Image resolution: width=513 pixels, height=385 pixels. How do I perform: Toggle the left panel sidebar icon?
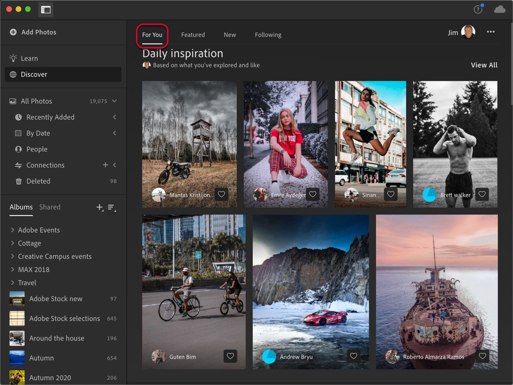click(x=46, y=9)
